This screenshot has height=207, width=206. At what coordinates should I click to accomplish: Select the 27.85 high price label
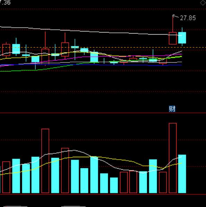pos(188,18)
